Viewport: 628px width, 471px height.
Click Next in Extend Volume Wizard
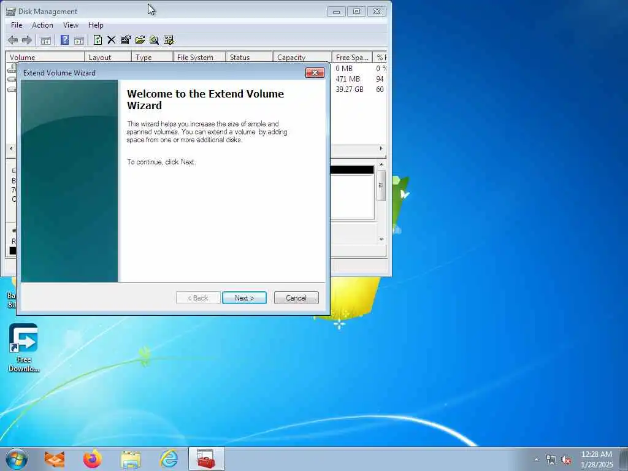click(x=244, y=298)
